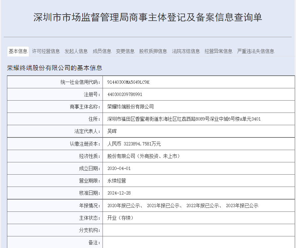Select the 永续经营 business term value
296x248 pixels.
117,180
